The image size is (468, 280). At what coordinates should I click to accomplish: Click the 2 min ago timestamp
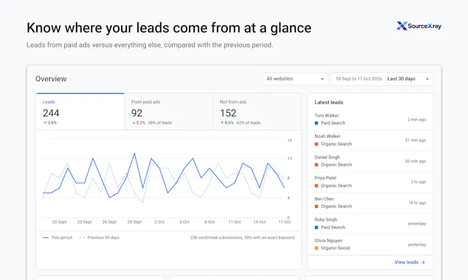[x=417, y=120]
